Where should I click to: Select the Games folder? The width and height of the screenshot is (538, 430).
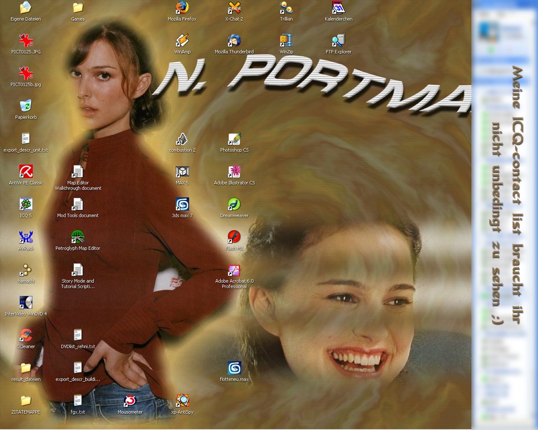coord(78,8)
